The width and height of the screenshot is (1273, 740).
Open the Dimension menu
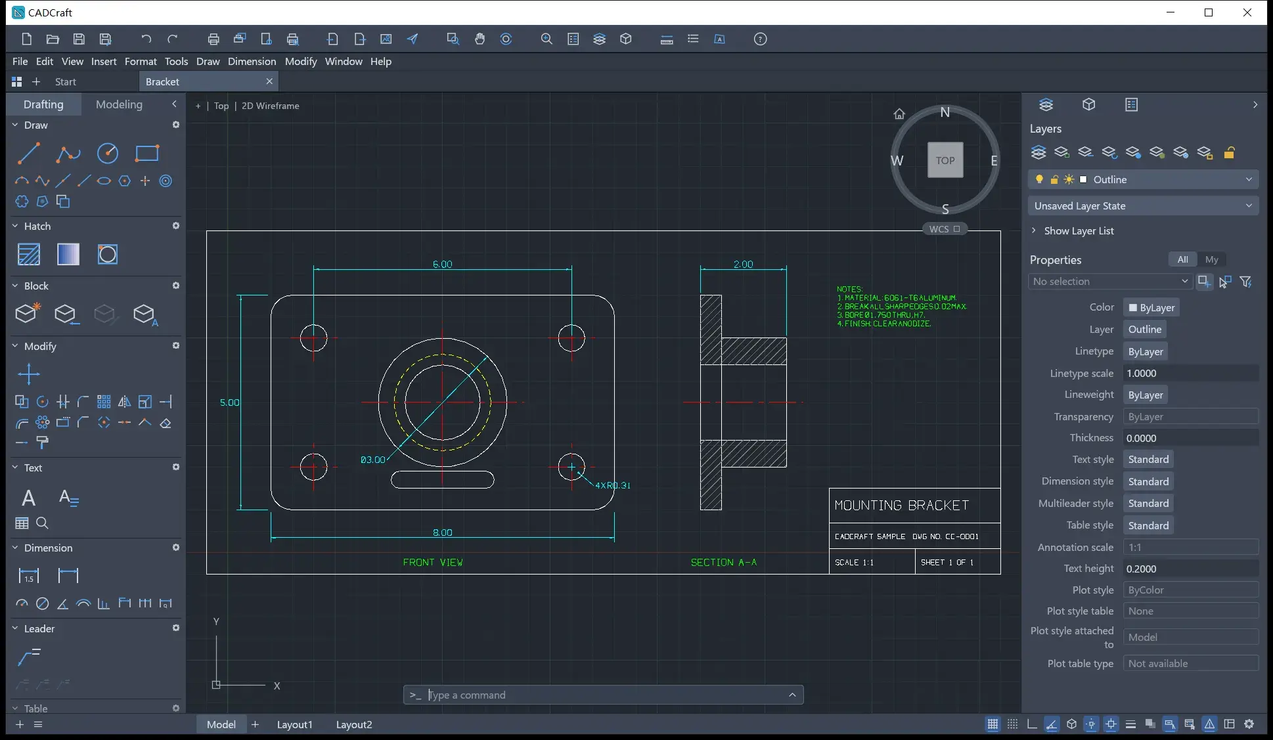252,61
